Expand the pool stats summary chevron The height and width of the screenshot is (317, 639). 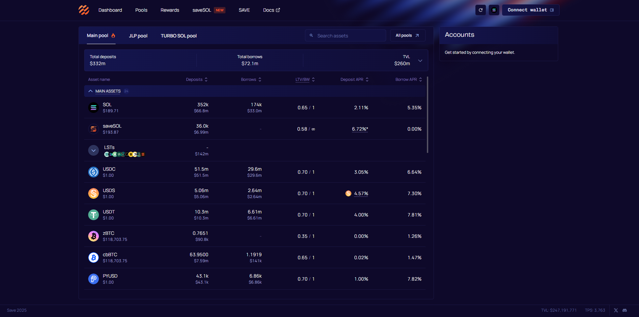(x=420, y=60)
